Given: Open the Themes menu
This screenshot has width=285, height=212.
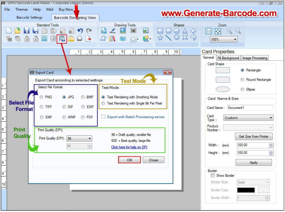Looking at the screenshot, I should tap(22, 9).
